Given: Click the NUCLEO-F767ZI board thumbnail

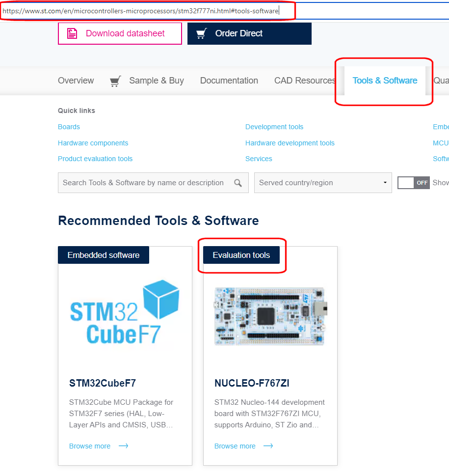Looking at the screenshot, I should click(x=269, y=316).
